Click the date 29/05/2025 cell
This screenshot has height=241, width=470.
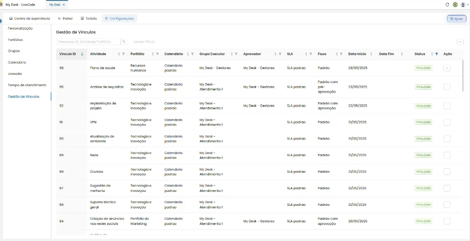click(x=358, y=68)
